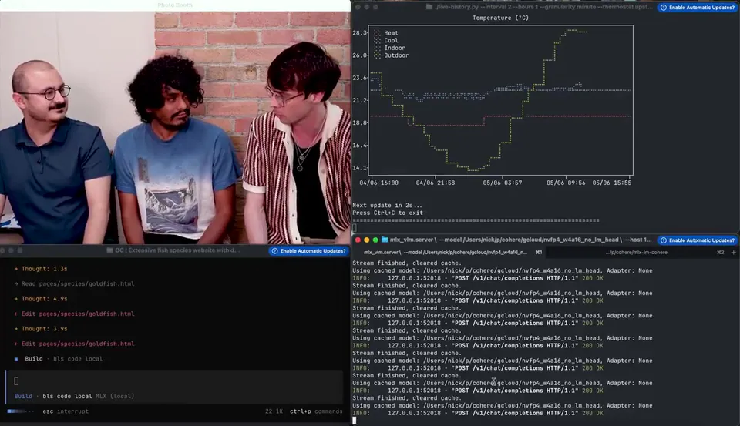Click the 22.1K token count
Screen dimensions: 740x426
coord(274,411)
